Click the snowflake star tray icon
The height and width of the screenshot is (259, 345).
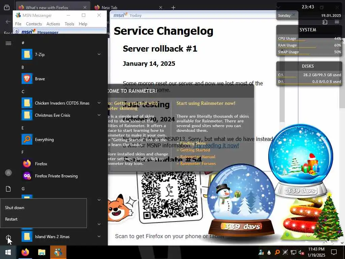click(x=285, y=252)
